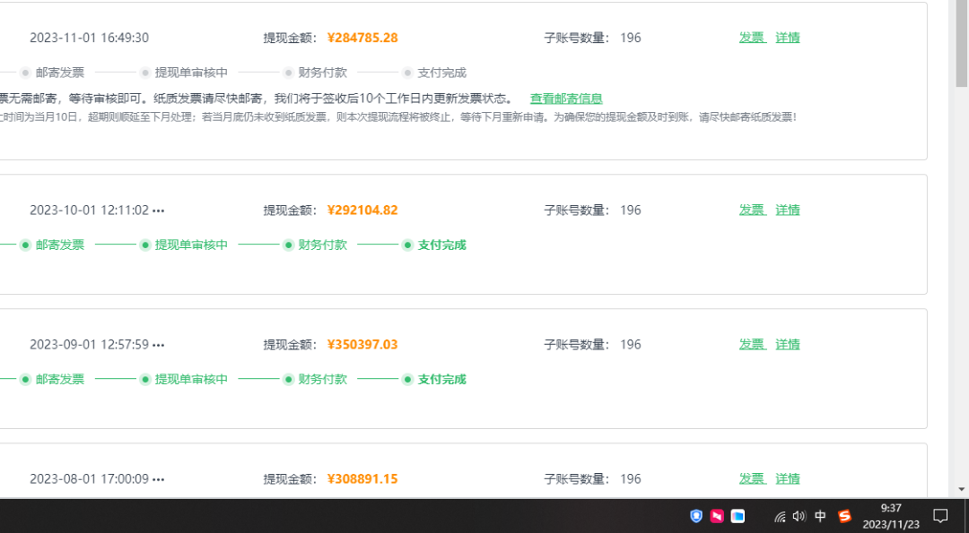Open 详情 for the ¥308891.15 withdrawal
The width and height of the screenshot is (969, 533).
(788, 478)
